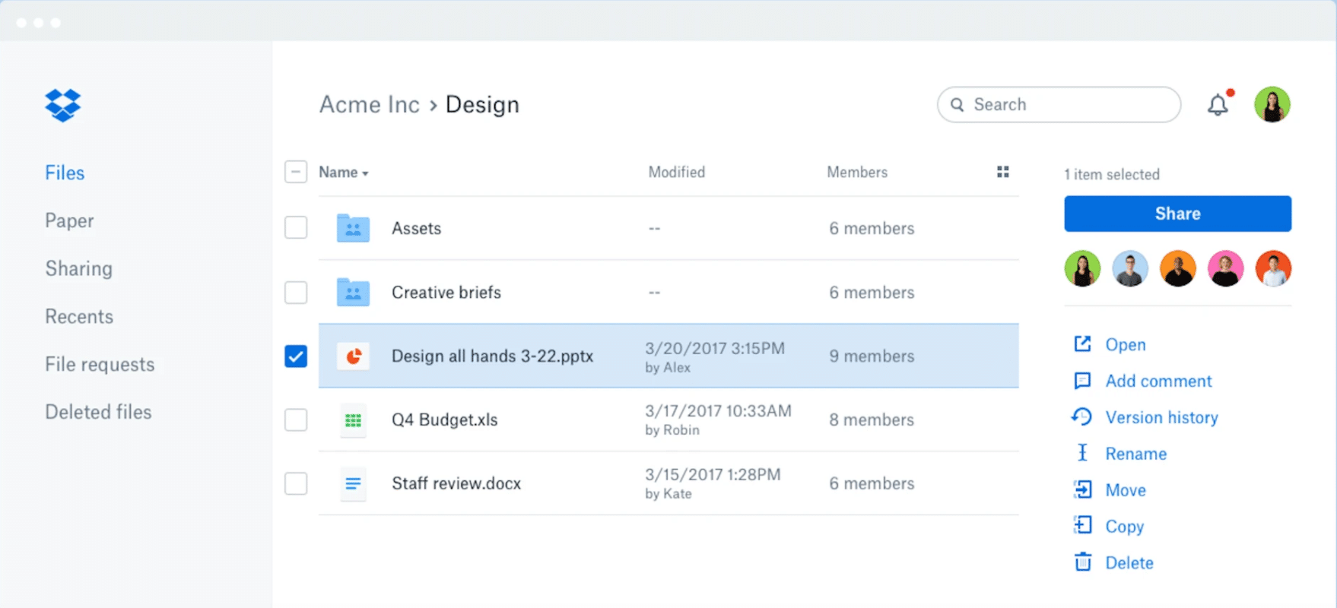The height and width of the screenshot is (608, 1337).
Task: Switch to grid view layout icon
Action: pyautogui.click(x=1002, y=173)
